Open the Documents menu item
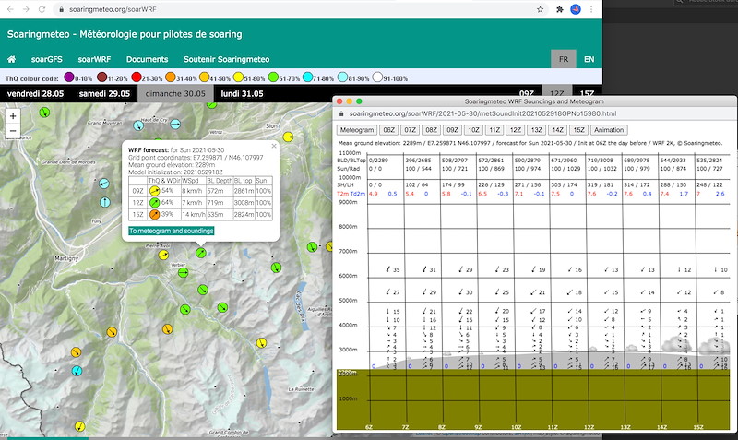738x440 pixels. [x=147, y=59]
